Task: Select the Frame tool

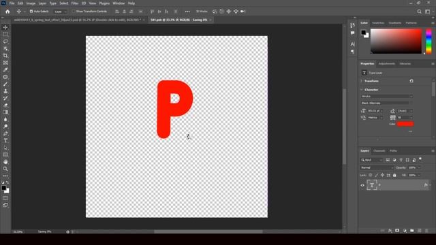Action: coord(5,63)
